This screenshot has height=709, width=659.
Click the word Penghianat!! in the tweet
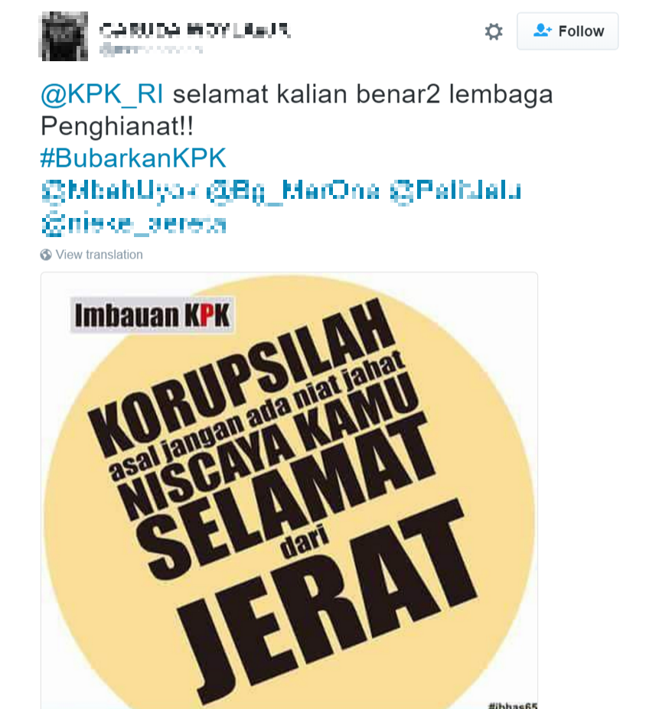117,126
